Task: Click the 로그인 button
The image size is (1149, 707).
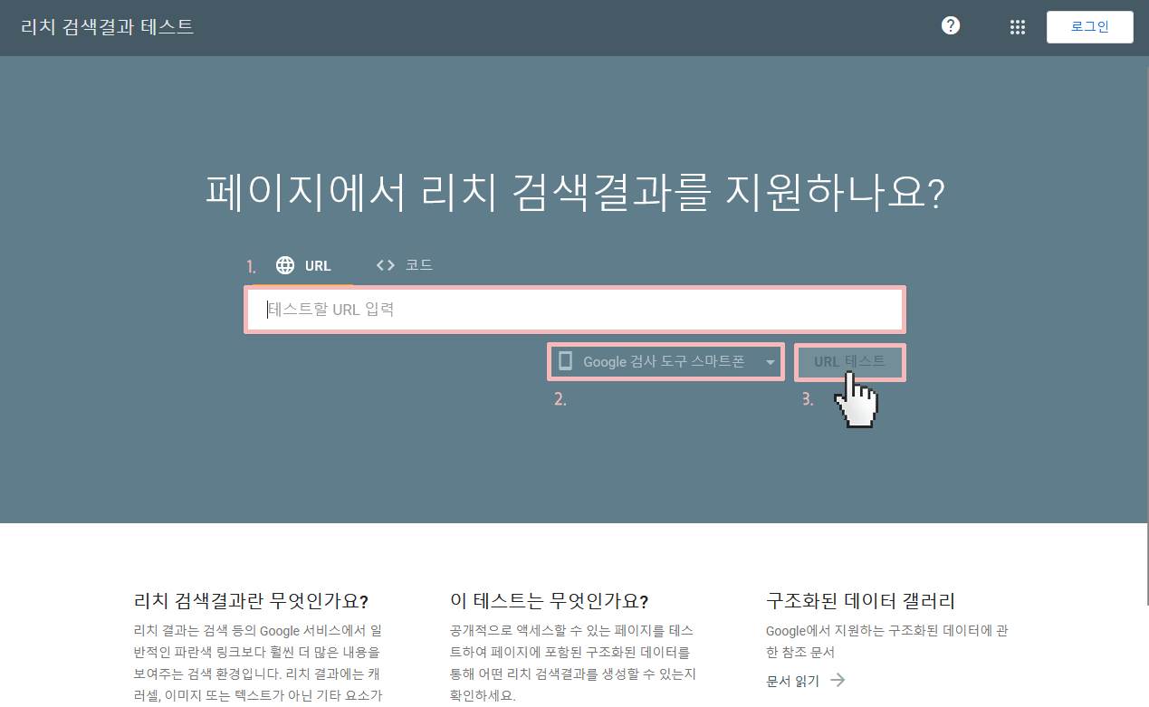Action: pyautogui.click(x=1090, y=27)
